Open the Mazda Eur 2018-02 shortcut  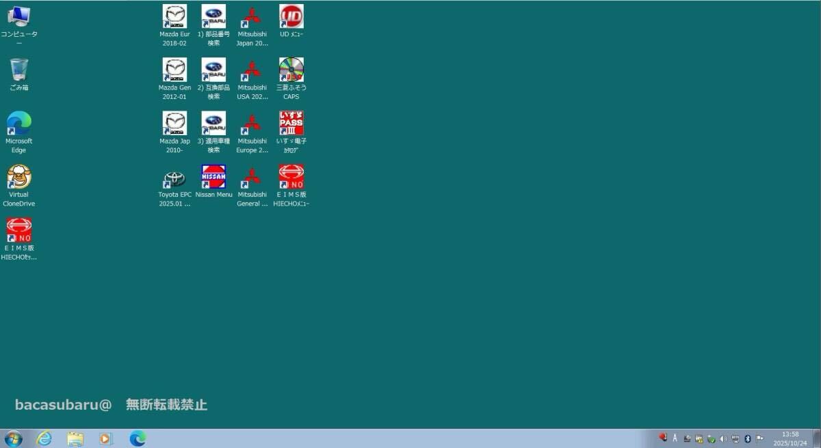point(174,17)
